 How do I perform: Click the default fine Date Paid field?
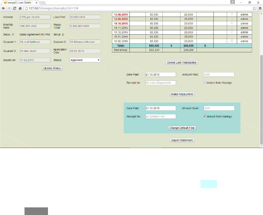pos(161,108)
